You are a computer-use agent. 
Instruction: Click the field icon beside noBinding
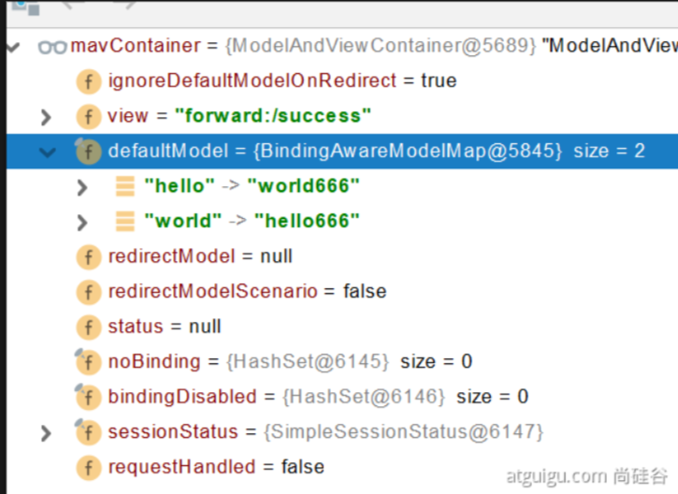click(x=88, y=362)
